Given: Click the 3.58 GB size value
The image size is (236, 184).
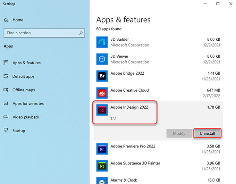Looking at the screenshot, I should [213, 146].
